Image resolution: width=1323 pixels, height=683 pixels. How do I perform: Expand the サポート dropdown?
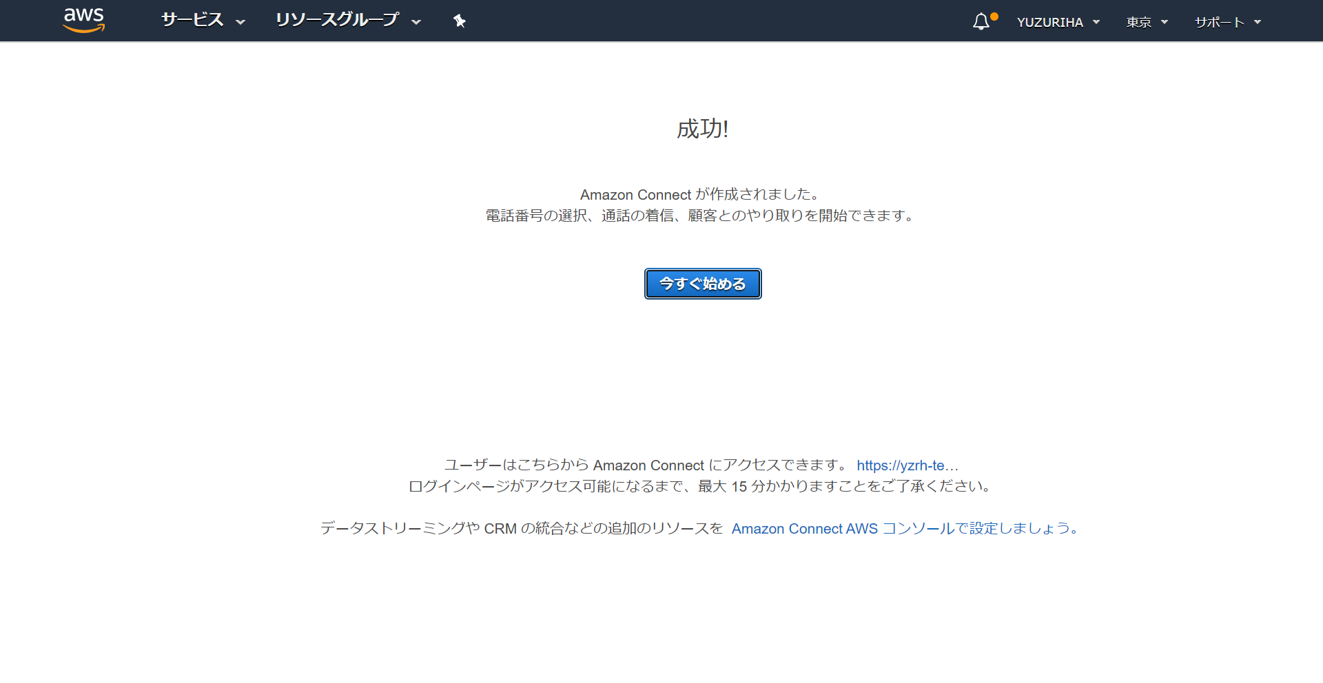[1219, 22]
